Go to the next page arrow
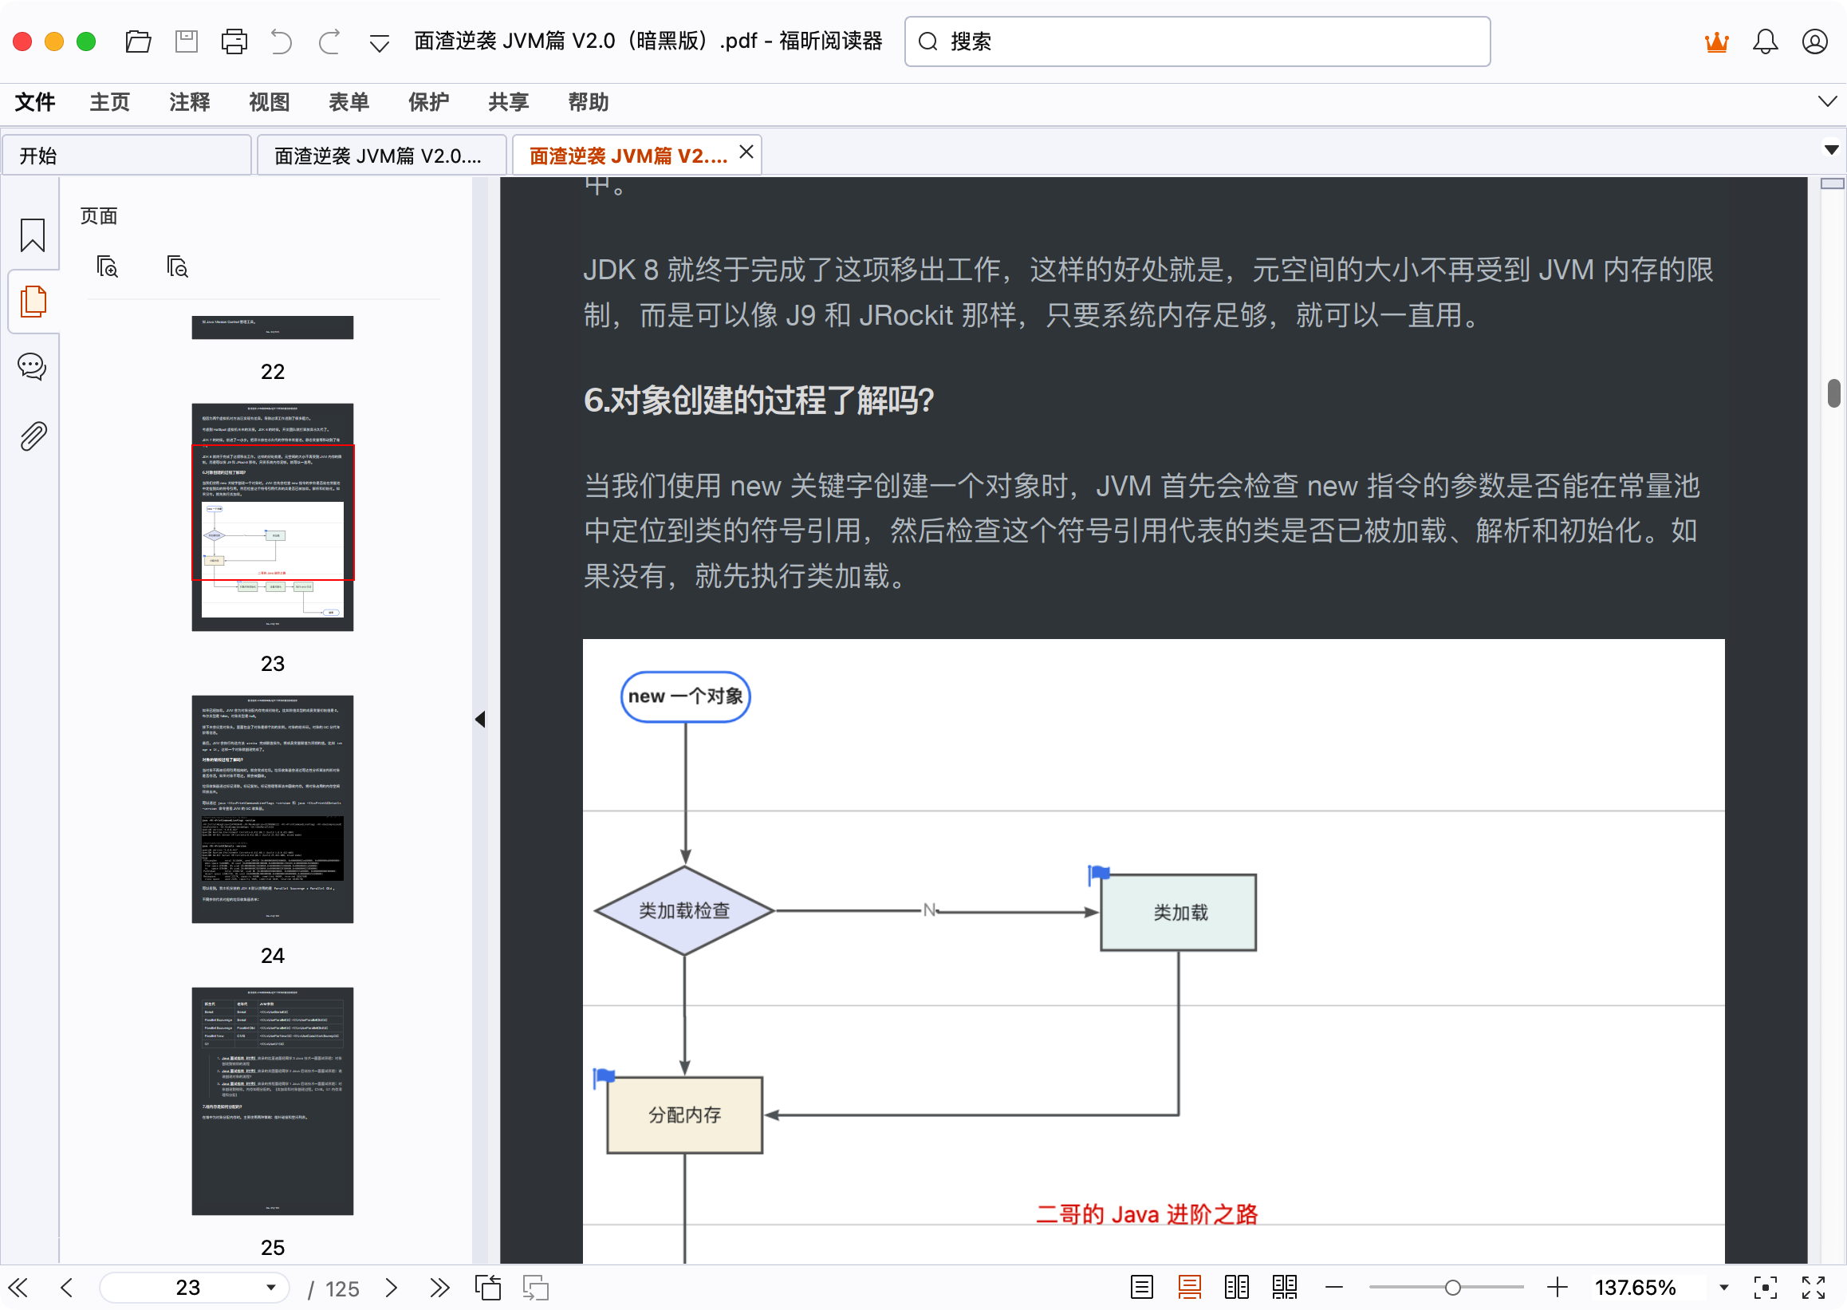This screenshot has width=1847, height=1310. pyautogui.click(x=392, y=1288)
